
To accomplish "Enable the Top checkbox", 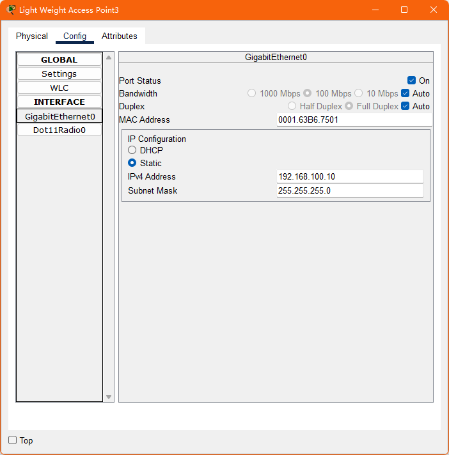I will point(13,440).
